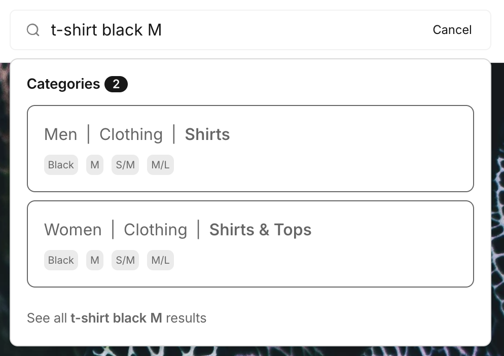
Task: Select S/M tag under Women Shirts & Tops
Action: tap(125, 261)
